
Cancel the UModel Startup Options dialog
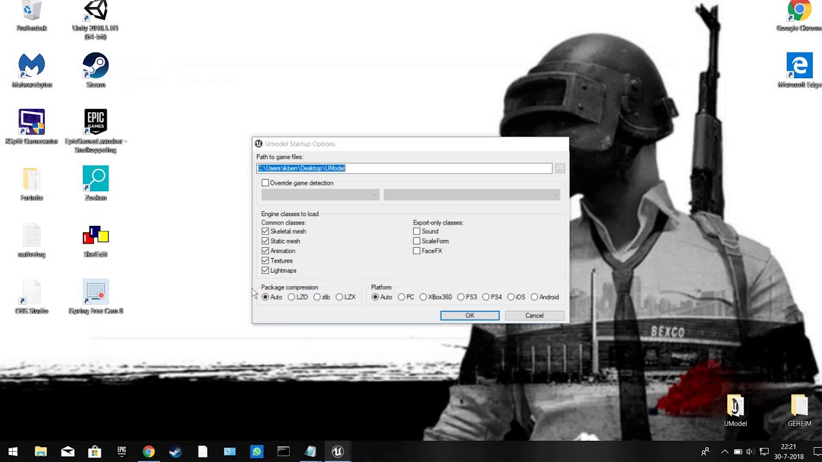534,316
